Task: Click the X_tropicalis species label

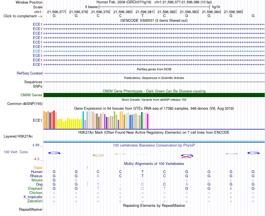Action: tap(33, 197)
